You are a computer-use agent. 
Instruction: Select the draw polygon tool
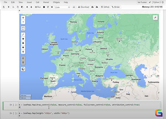[x=23, y=39]
